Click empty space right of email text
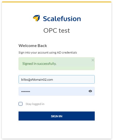This screenshot has height=140, width=113. 74,79
